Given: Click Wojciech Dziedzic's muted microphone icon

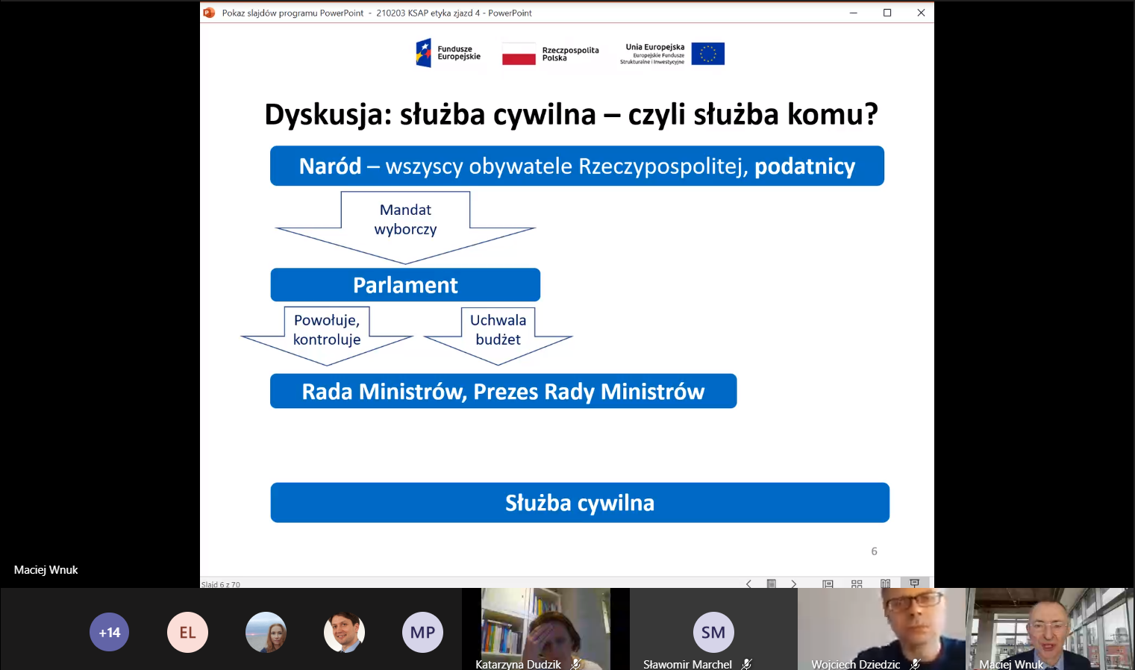Looking at the screenshot, I should tap(915, 663).
